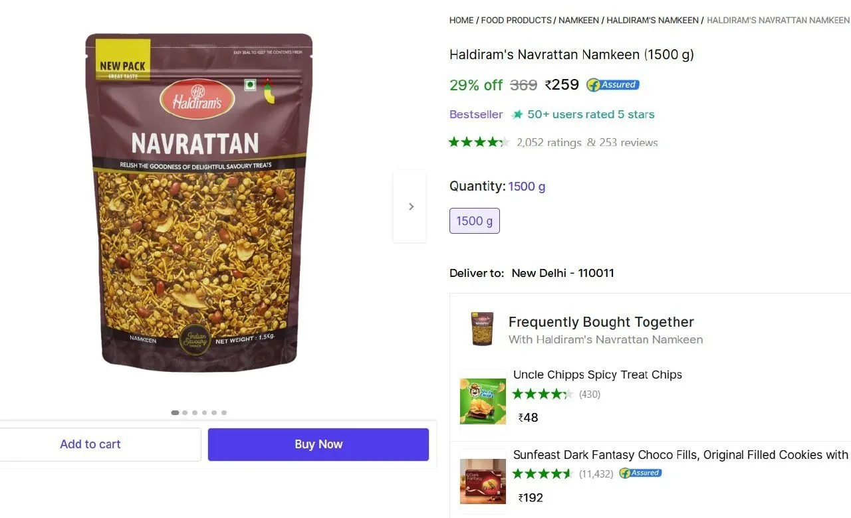
Task: Change delivery location New Delhi - 110011
Action: tap(562, 273)
